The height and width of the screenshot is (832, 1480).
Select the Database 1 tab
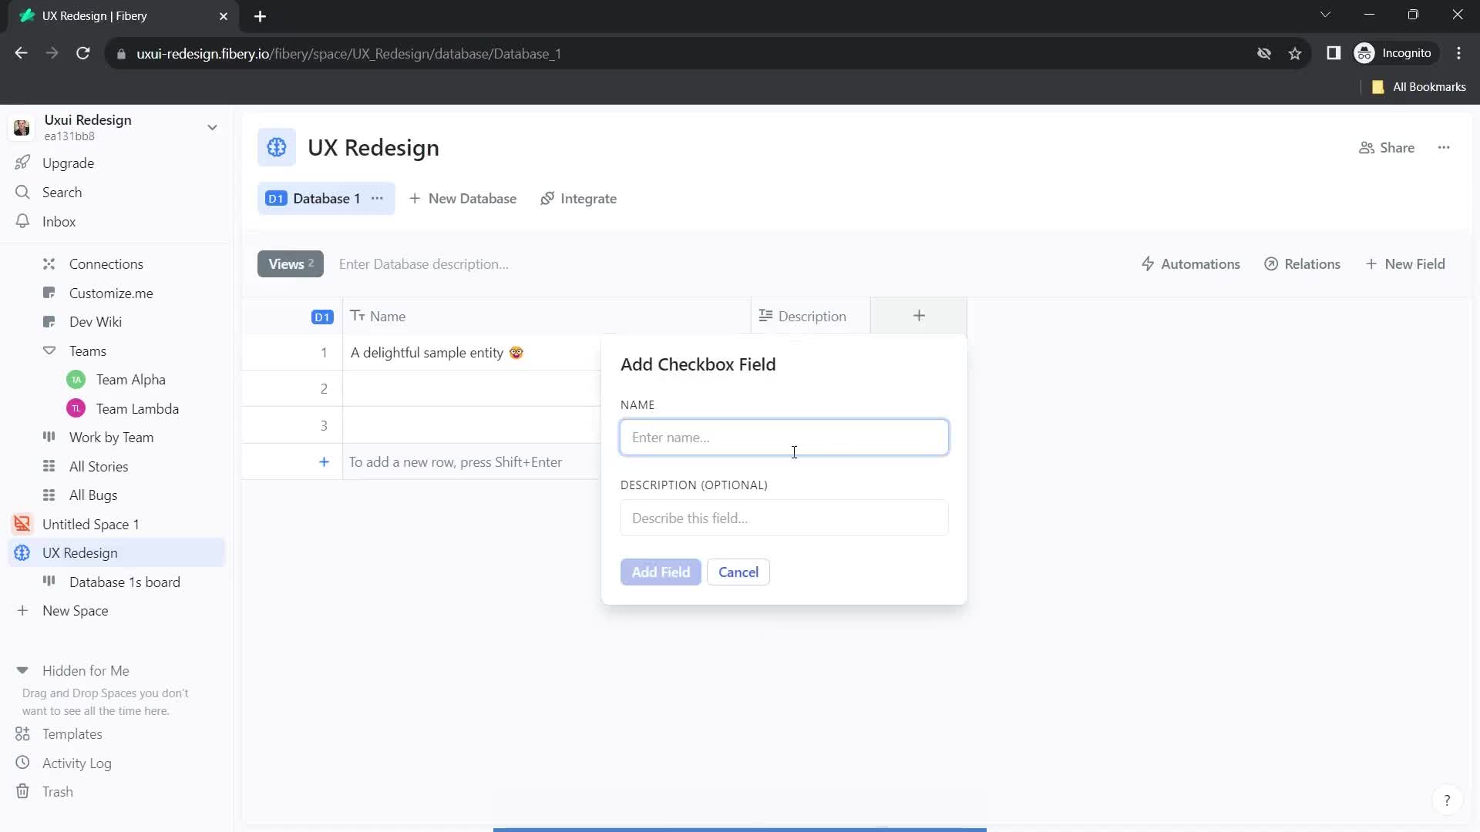point(325,198)
